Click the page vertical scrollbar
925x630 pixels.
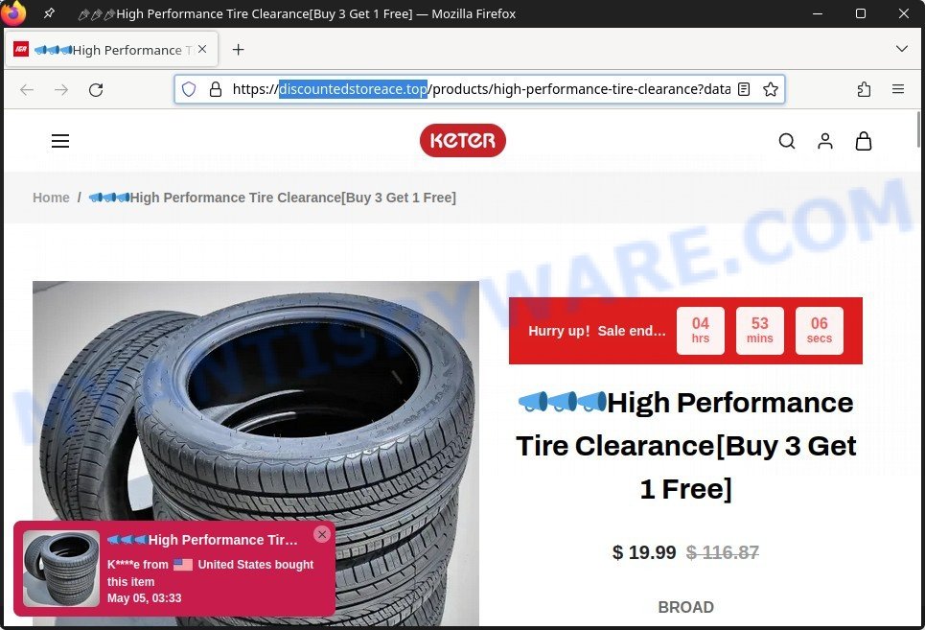coord(918,129)
